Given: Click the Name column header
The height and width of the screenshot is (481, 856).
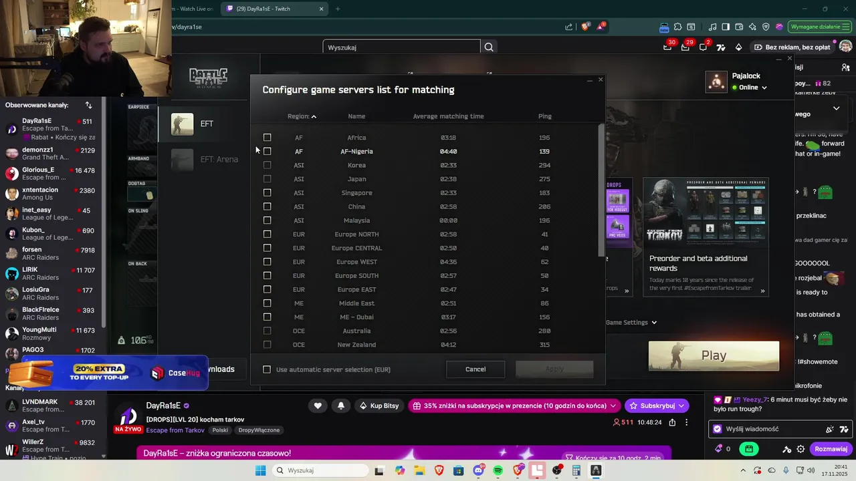Looking at the screenshot, I should [356, 116].
